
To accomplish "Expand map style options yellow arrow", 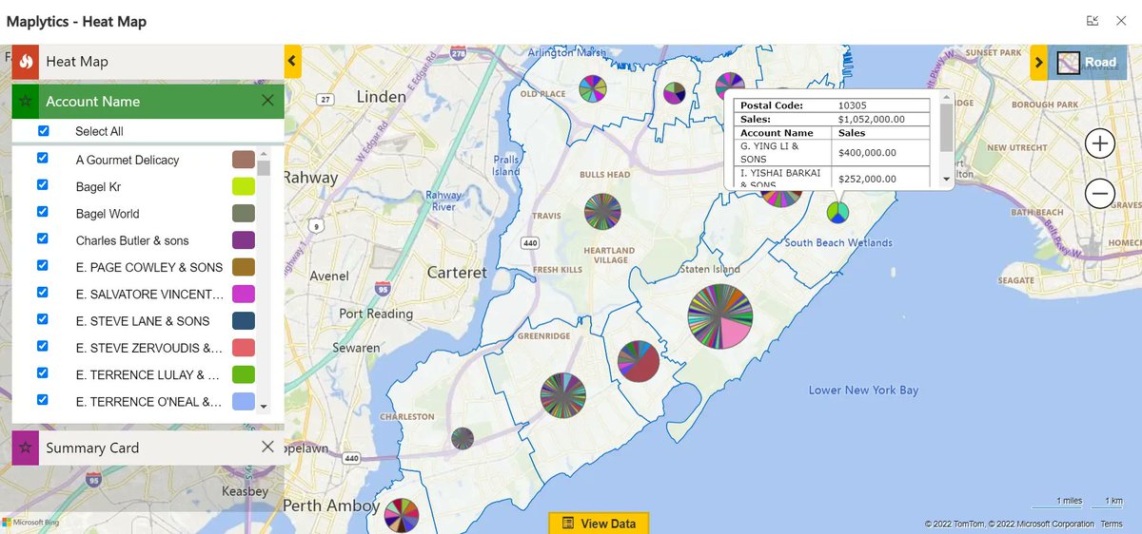I will [1038, 63].
